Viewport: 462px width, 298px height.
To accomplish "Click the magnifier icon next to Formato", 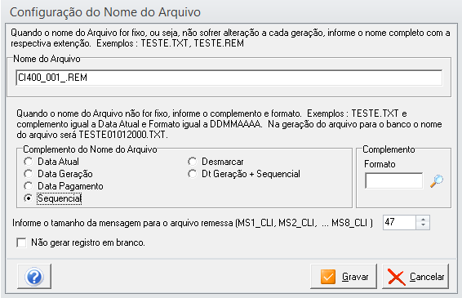I will pyautogui.click(x=437, y=181).
